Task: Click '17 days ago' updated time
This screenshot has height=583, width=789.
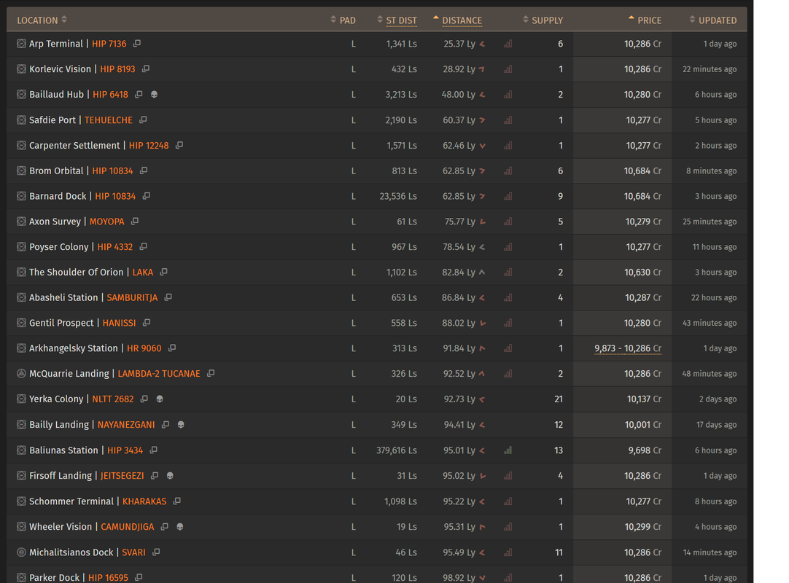Action: tap(717, 425)
